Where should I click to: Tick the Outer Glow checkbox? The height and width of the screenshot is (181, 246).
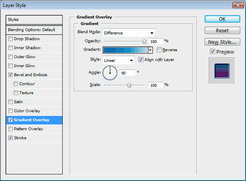click(10, 57)
